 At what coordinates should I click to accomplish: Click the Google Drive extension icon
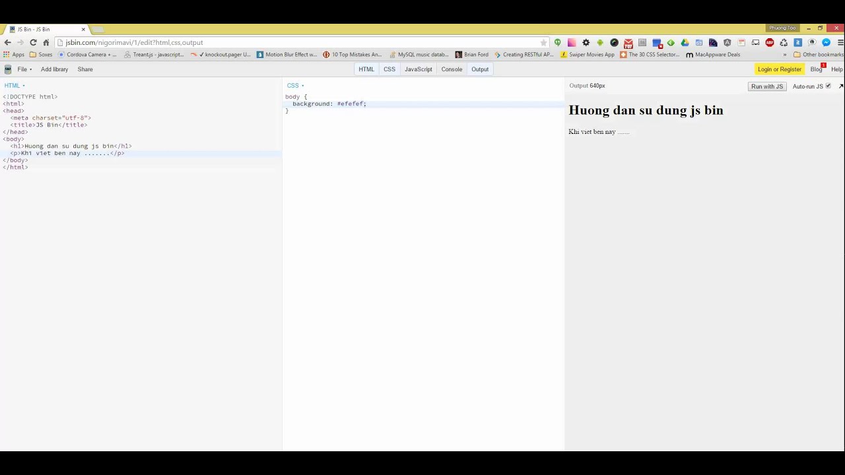[685, 42]
